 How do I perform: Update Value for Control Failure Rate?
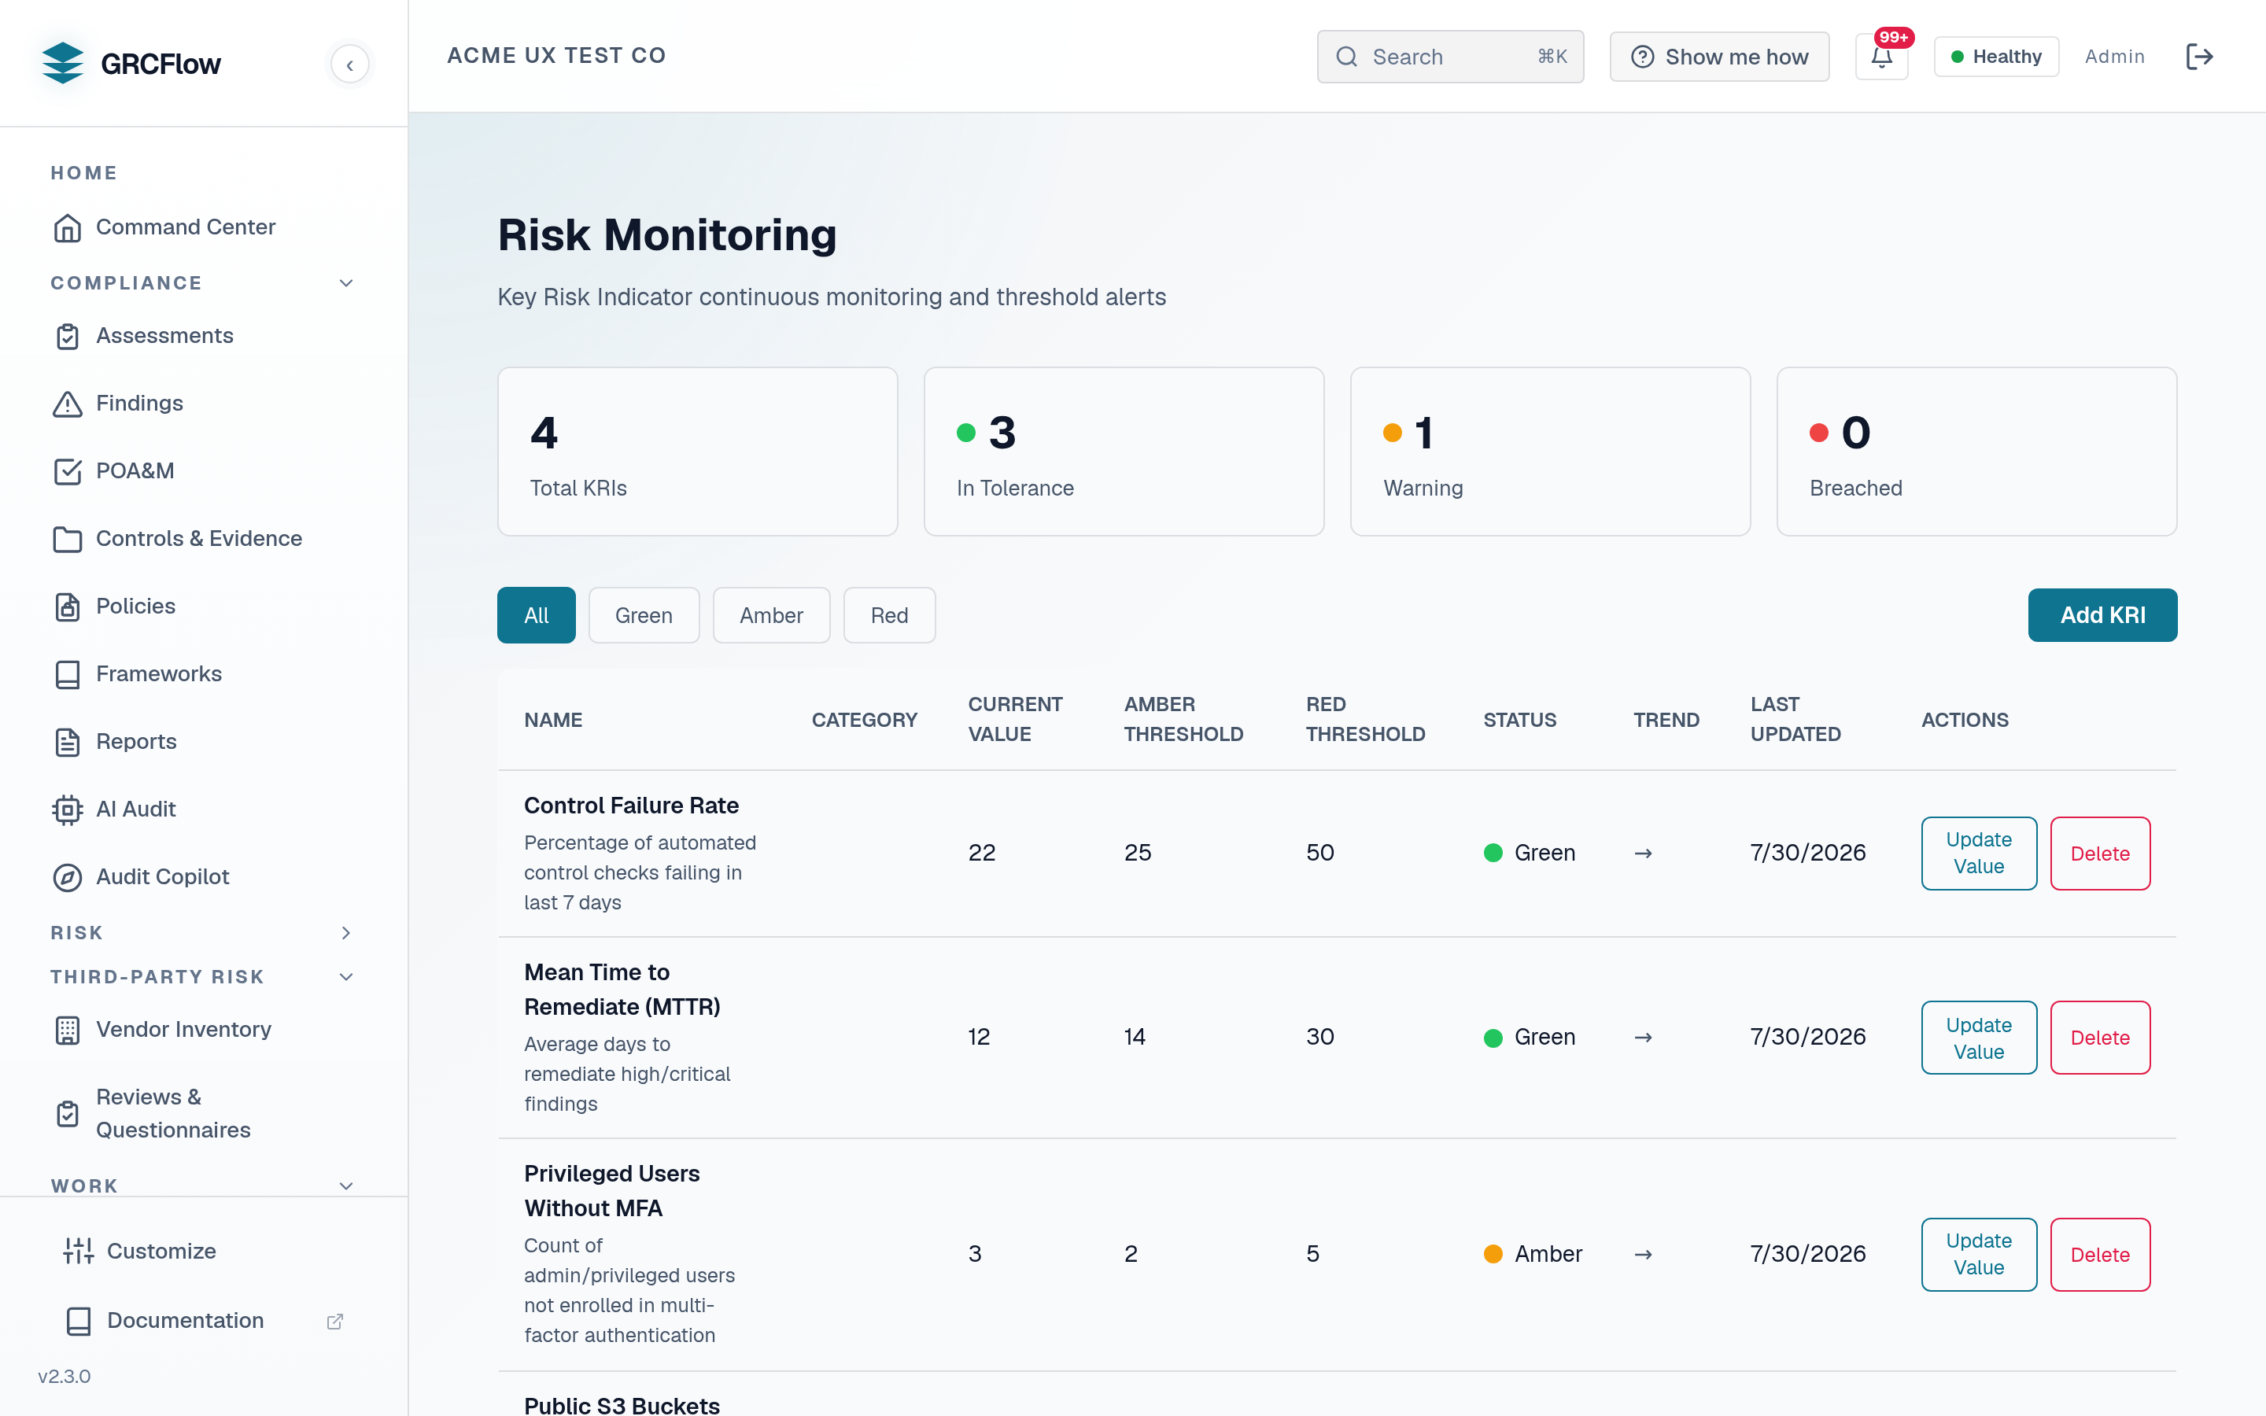pos(1979,854)
